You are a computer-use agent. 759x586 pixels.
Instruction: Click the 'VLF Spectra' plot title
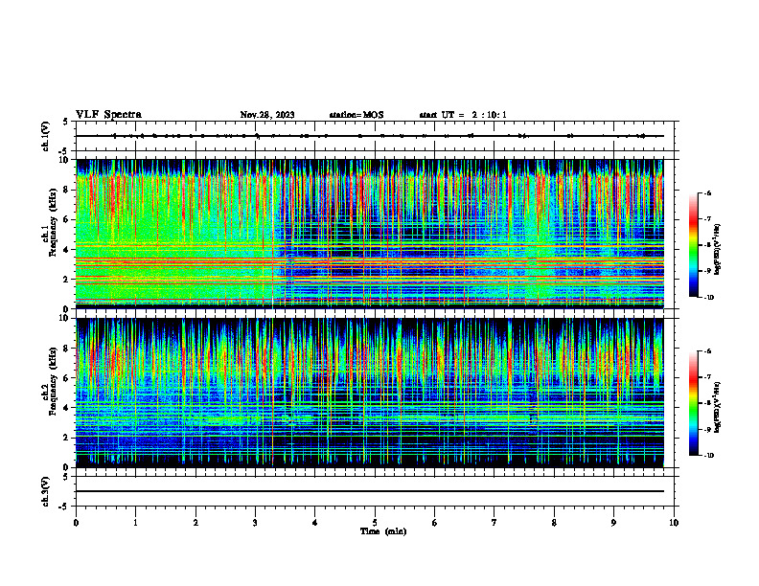pyautogui.click(x=108, y=115)
